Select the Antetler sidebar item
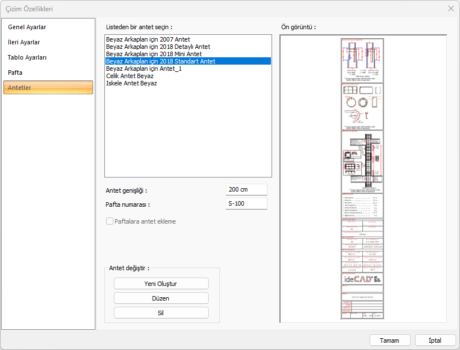460x350 pixels. coord(48,88)
